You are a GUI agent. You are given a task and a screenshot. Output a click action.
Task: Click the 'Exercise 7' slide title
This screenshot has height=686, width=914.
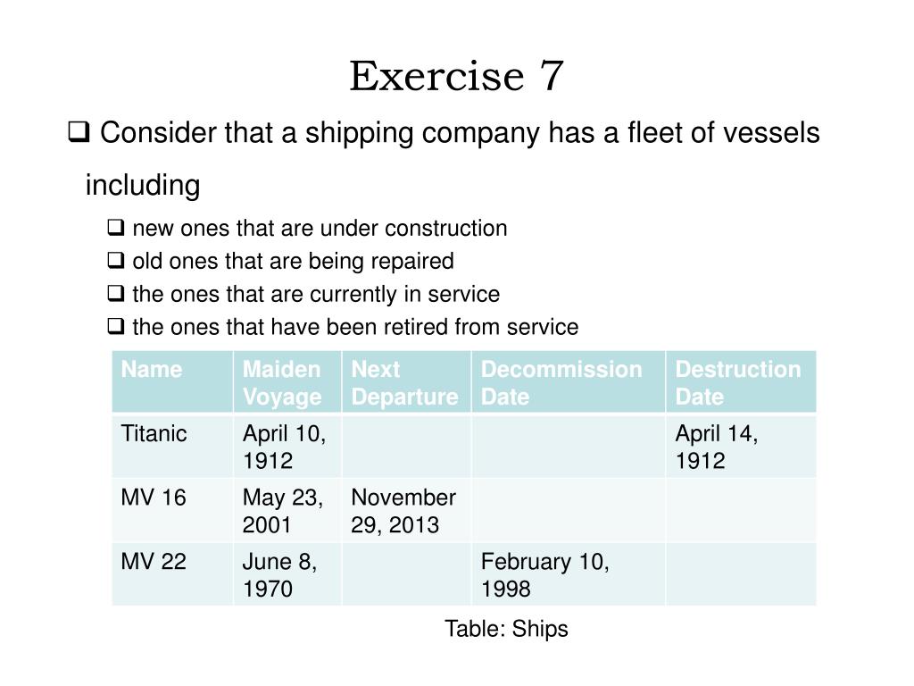456,76
